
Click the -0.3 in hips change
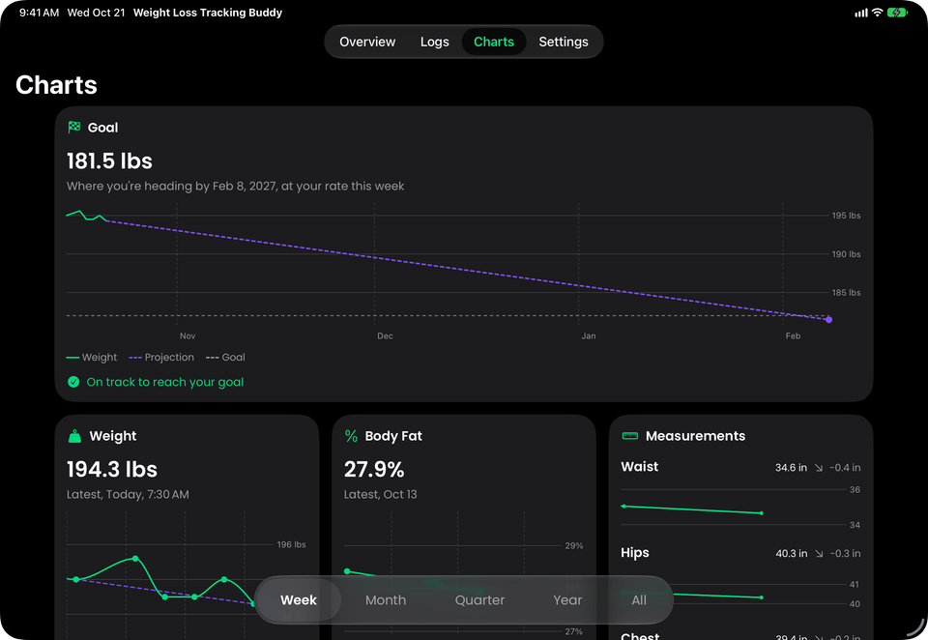(x=845, y=554)
